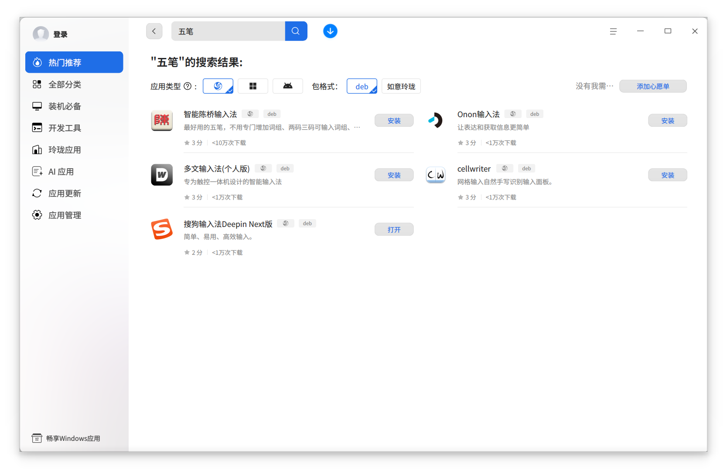This screenshot has height=474, width=727.
Task: Click the 没有我需… text
Action: click(x=594, y=86)
